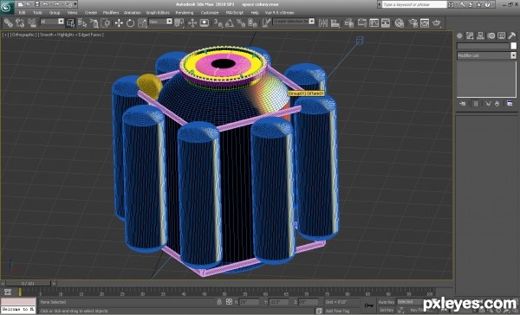Toggle the Selection Lock padlock

[219, 302]
